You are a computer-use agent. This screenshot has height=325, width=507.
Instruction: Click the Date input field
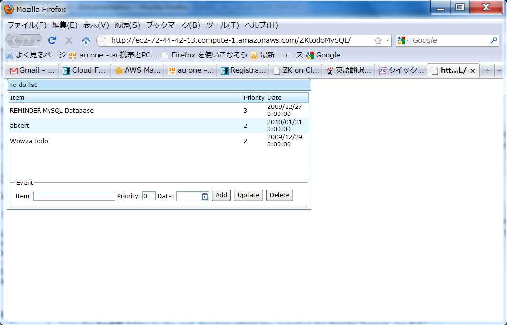click(x=189, y=196)
